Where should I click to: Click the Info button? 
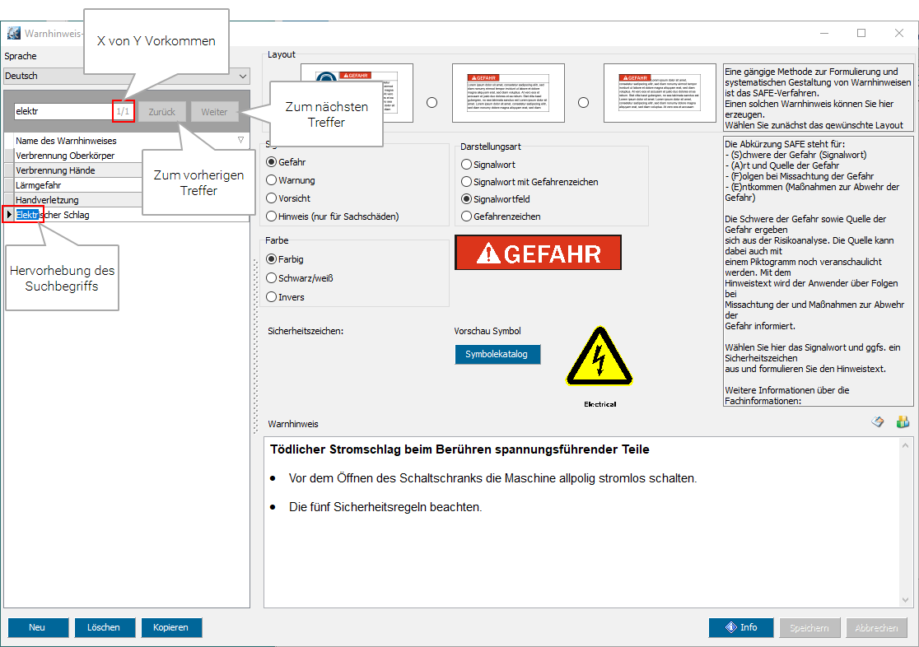pyautogui.click(x=741, y=627)
